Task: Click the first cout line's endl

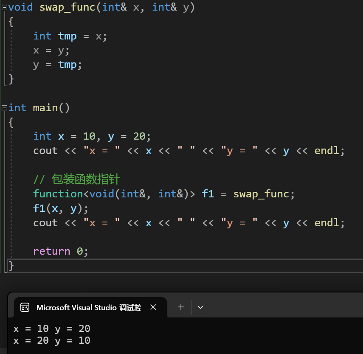Action: (326, 151)
